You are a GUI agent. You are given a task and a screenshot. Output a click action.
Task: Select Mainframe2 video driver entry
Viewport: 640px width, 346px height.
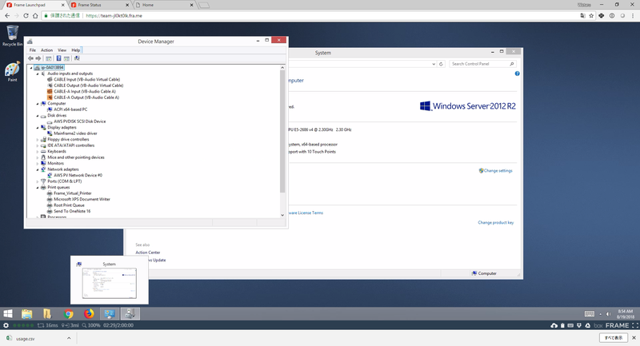click(75, 133)
